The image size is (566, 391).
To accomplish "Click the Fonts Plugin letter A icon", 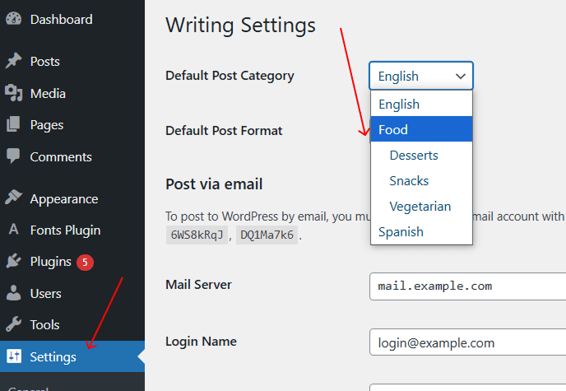I will [x=13, y=230].
